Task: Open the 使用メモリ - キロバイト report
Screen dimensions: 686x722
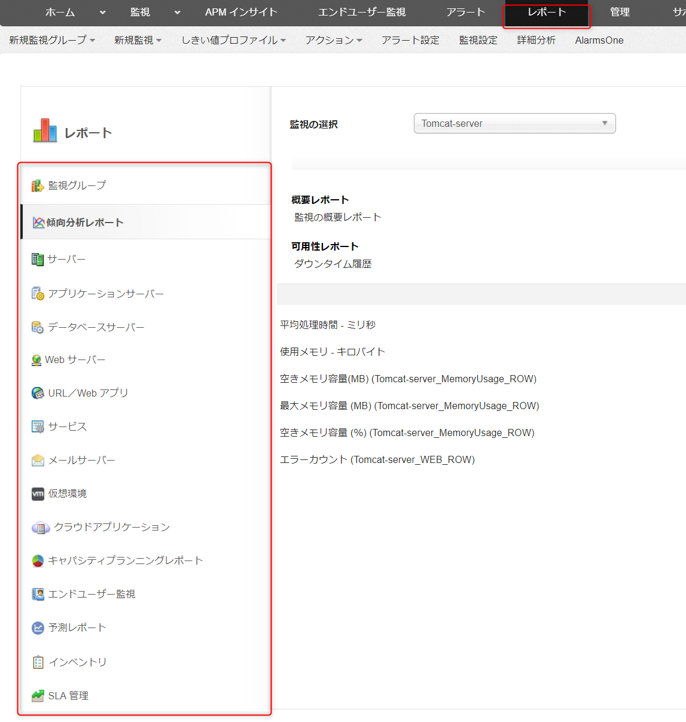Action: pos(333,352)
